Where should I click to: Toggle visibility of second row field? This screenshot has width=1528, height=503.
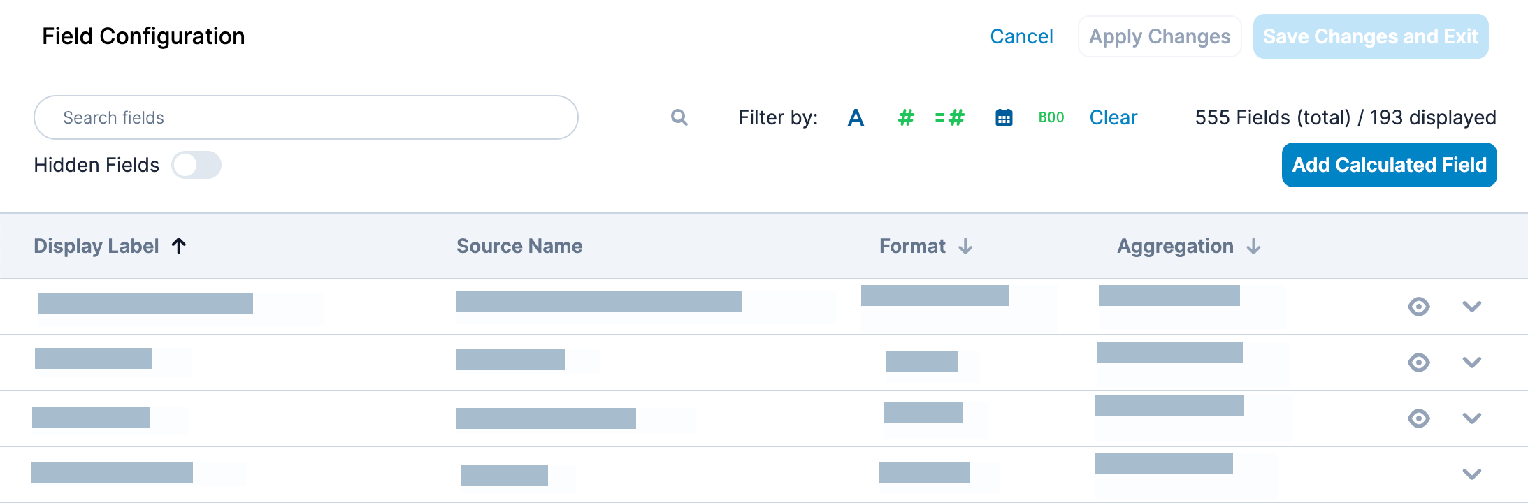[1418, 363]
